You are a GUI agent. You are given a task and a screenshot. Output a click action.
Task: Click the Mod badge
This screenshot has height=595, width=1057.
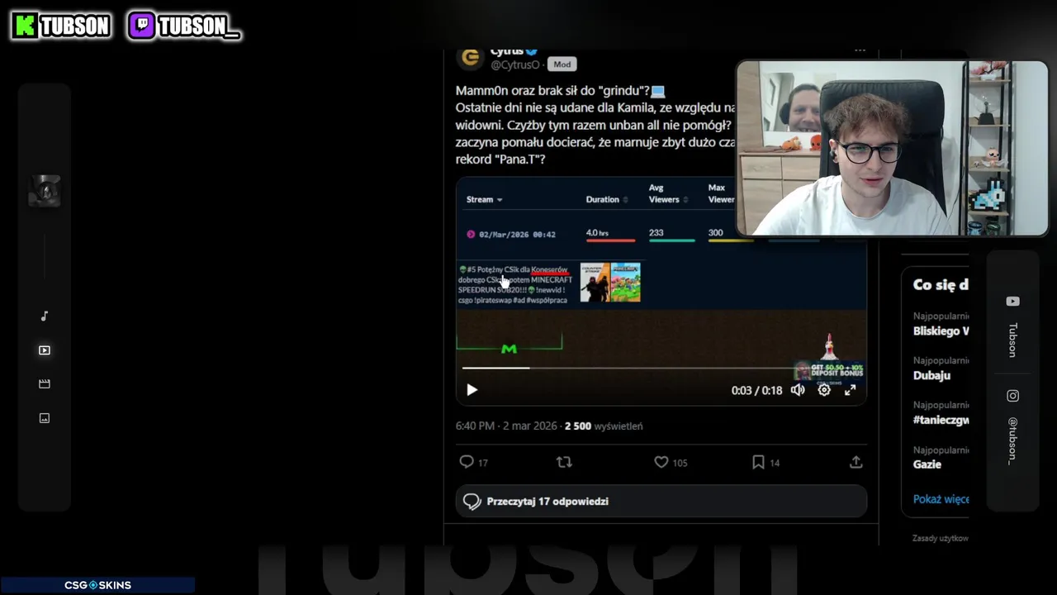point(562,64)
